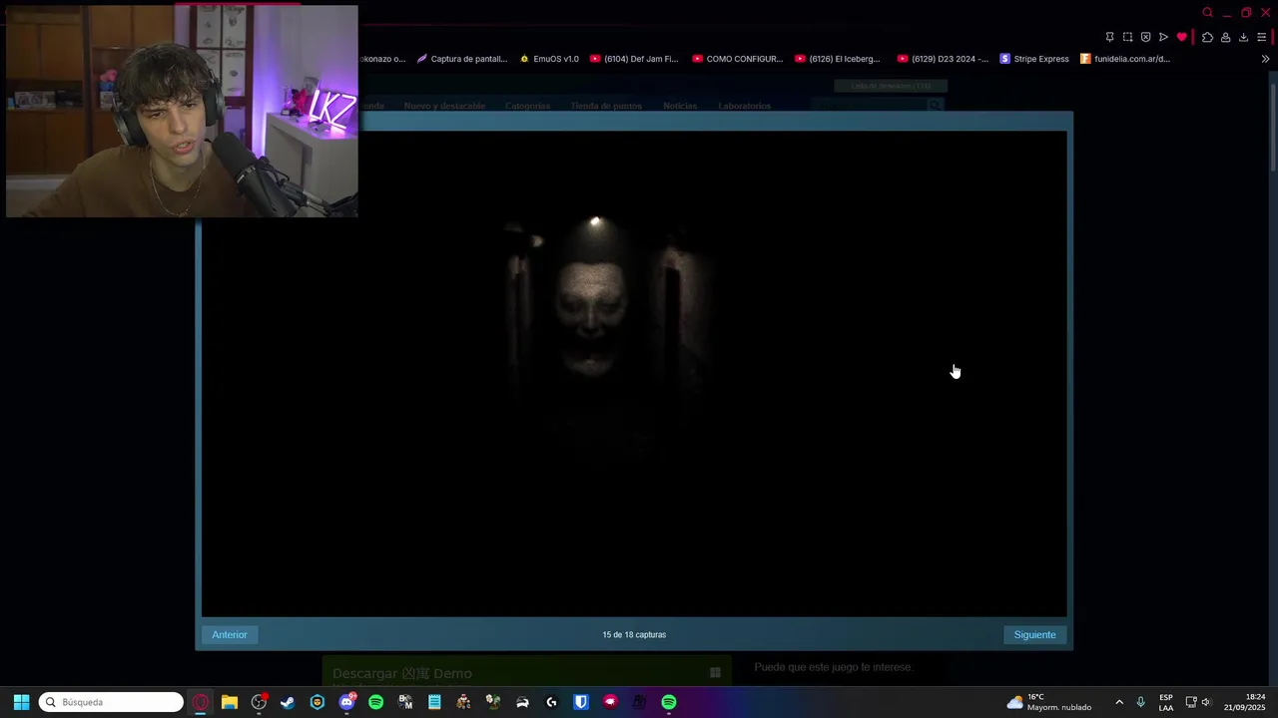
Task: Open the downloads icon in browser toolbar
Action: 1243,37
